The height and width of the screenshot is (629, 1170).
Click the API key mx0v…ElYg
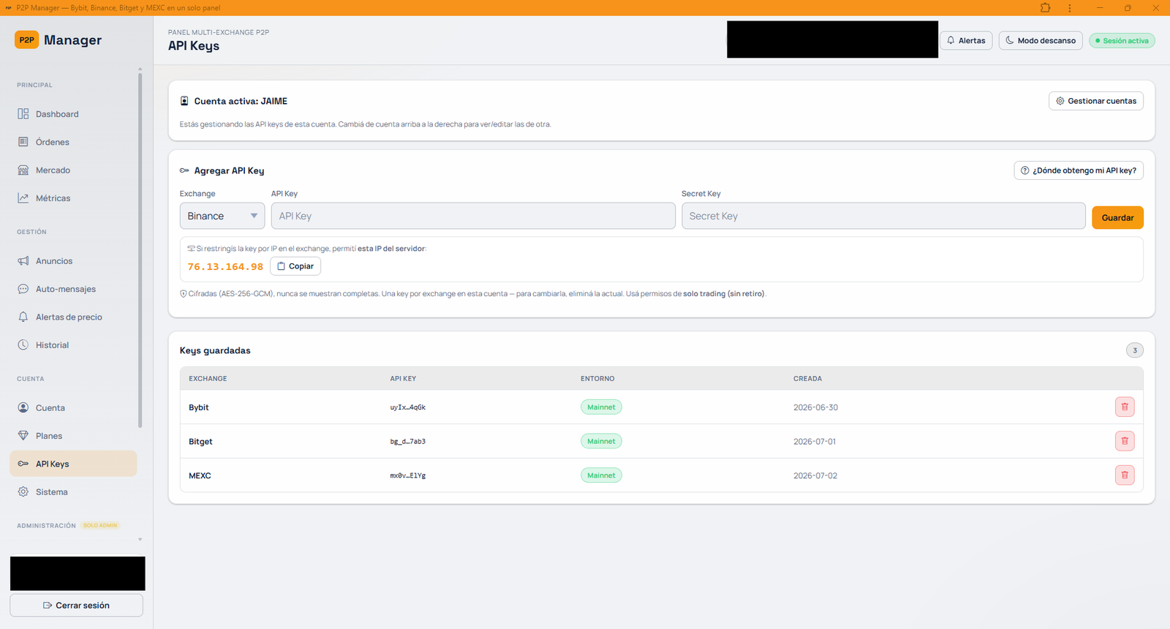point(407,475)
